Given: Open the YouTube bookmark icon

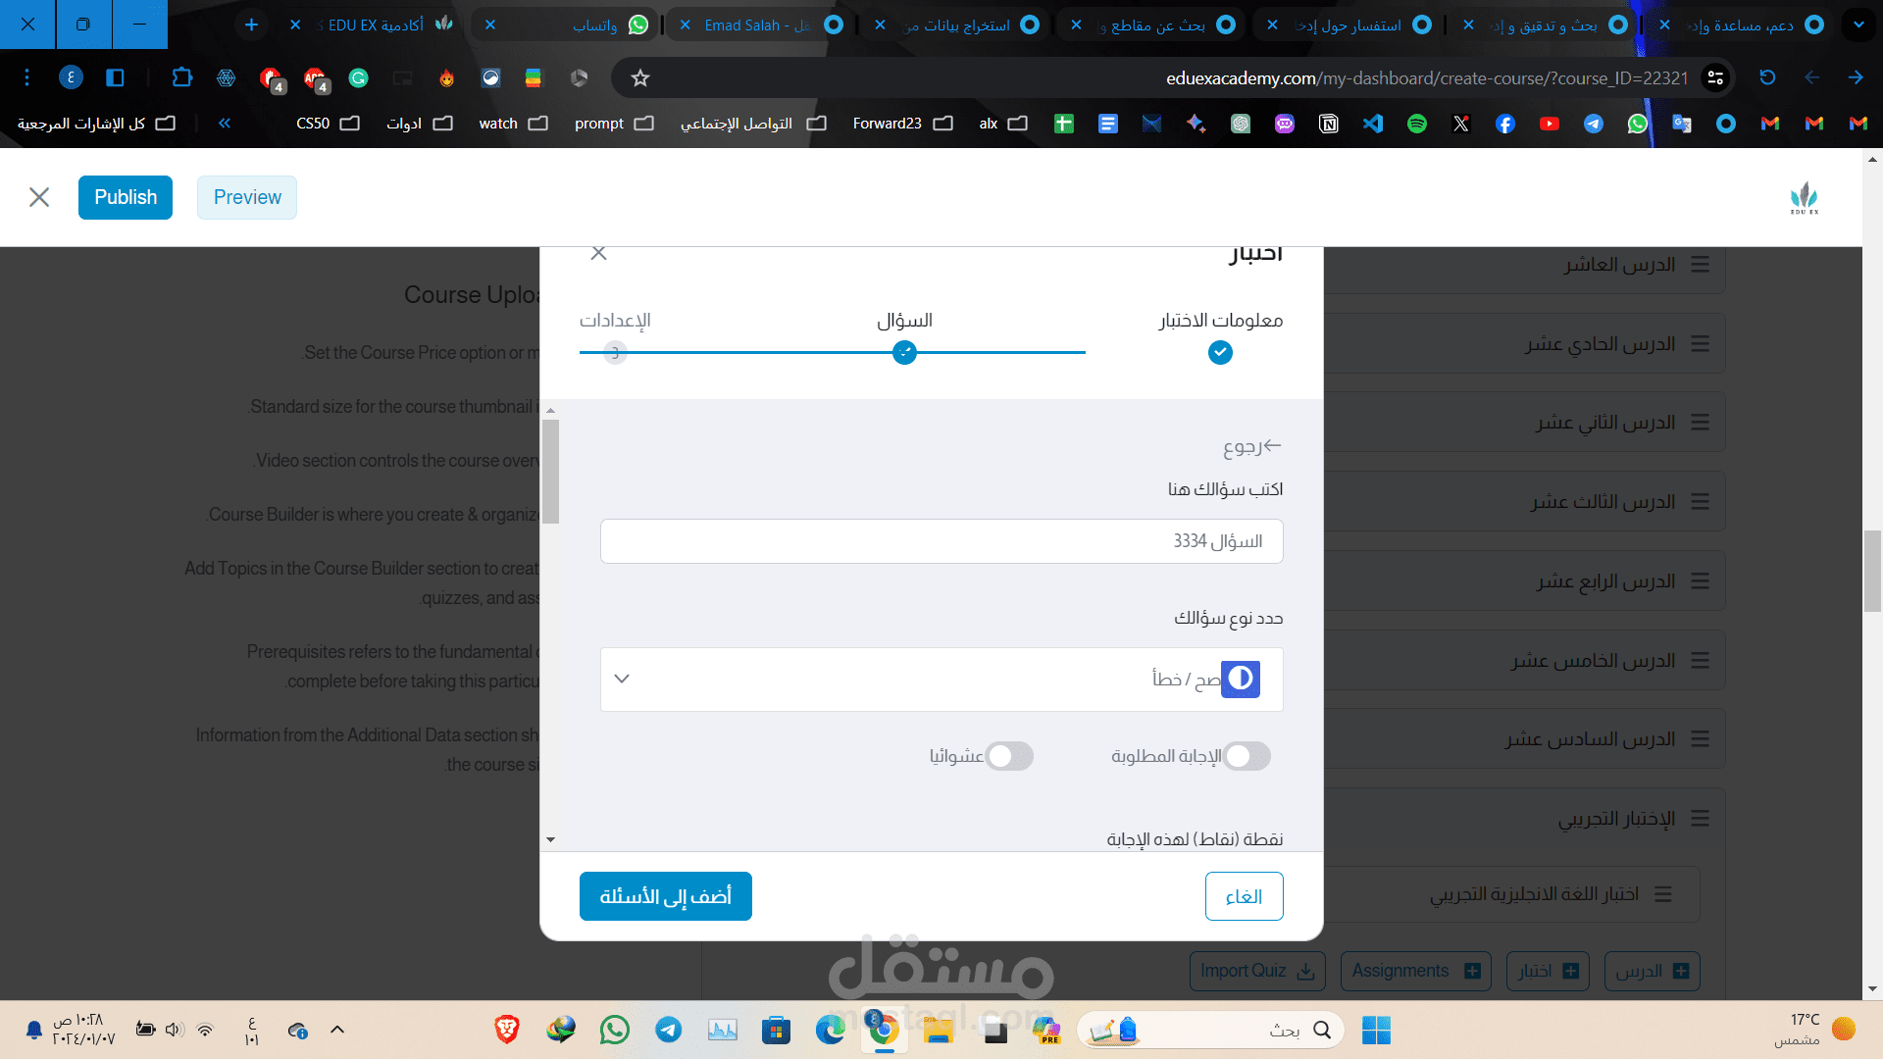Looking at the screenshot, I should click(x=1550, y=124).
